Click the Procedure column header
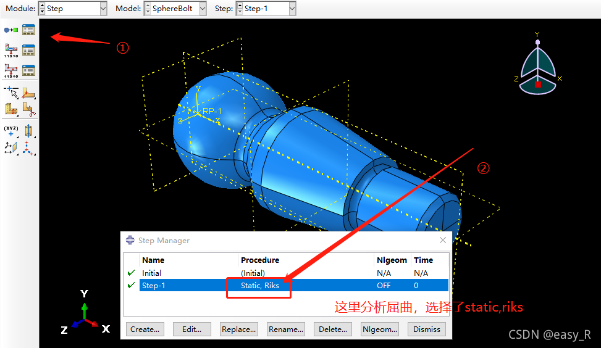 (x=260, y=260)
